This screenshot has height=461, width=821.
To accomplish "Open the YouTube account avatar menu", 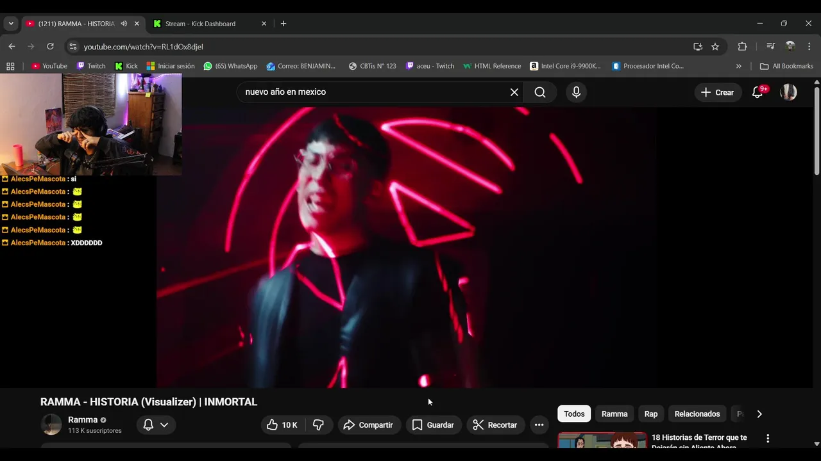I will pyautogui.click(x=788, y=92).
